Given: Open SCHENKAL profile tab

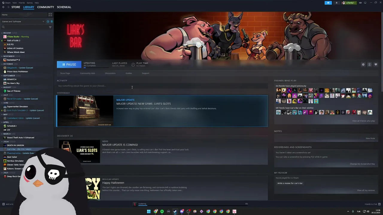Looking at the screenshot, I should click(64, 7).
